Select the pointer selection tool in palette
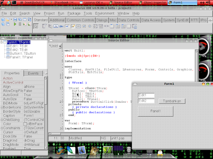Screen dimensions: 213x159 36,26
